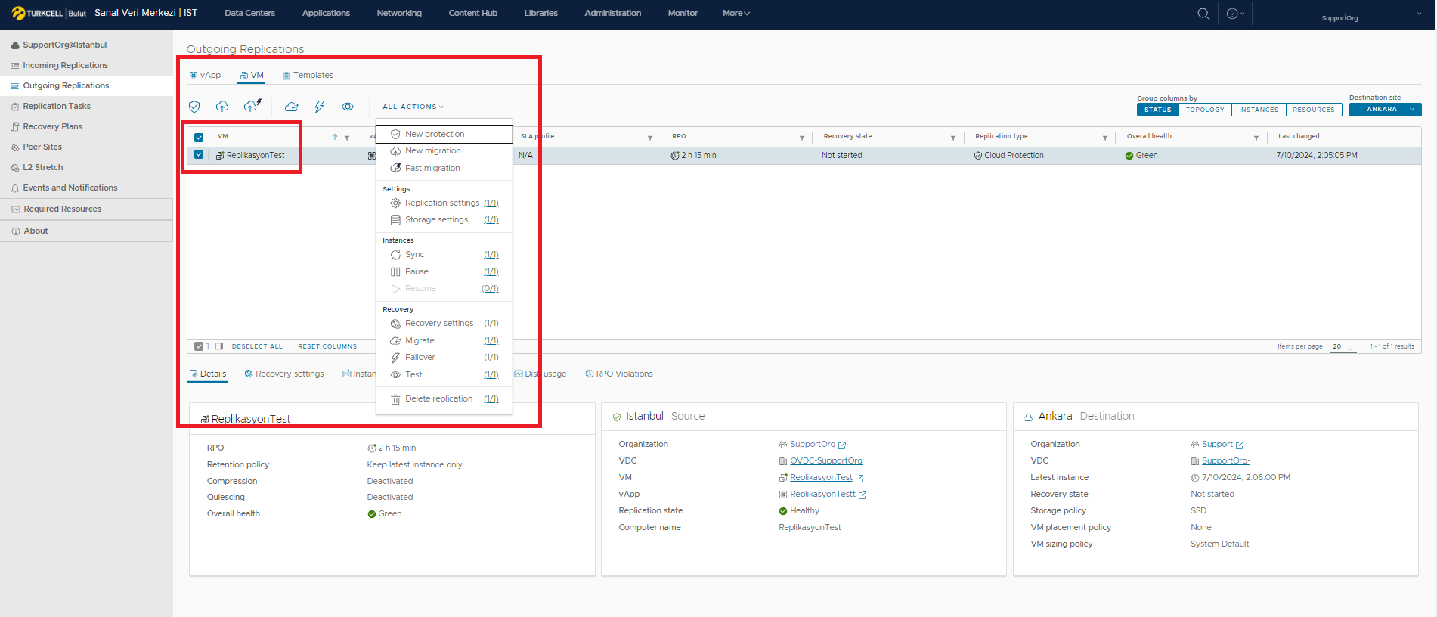This screenshot has width=1437, height=617.
Task: Open Networking in top navigation
Action: 399,13
